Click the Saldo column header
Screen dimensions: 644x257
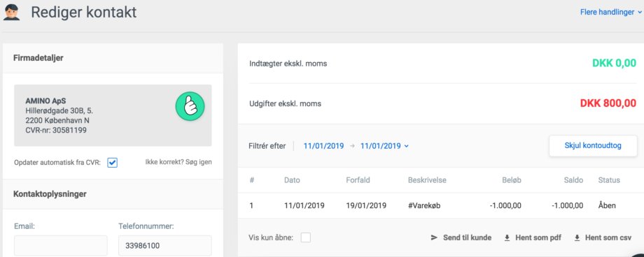573,180
